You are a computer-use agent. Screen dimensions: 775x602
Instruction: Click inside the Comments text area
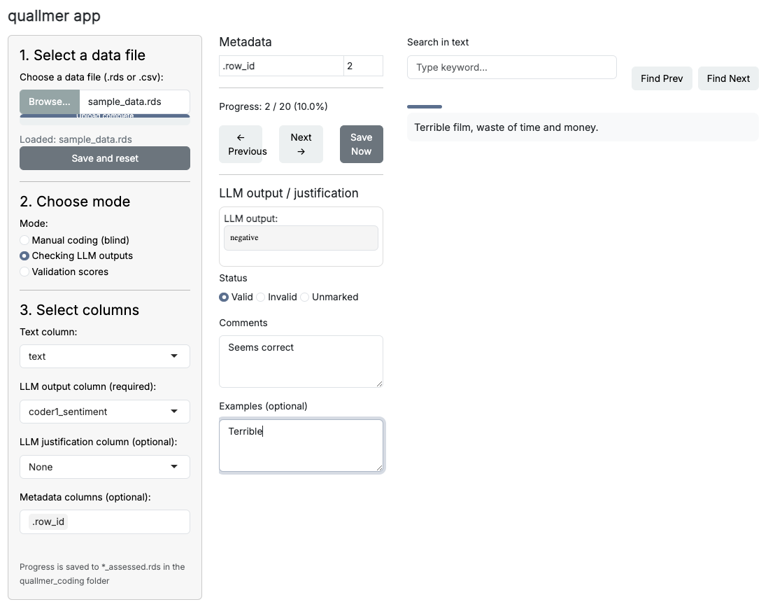tap(301, 360)
